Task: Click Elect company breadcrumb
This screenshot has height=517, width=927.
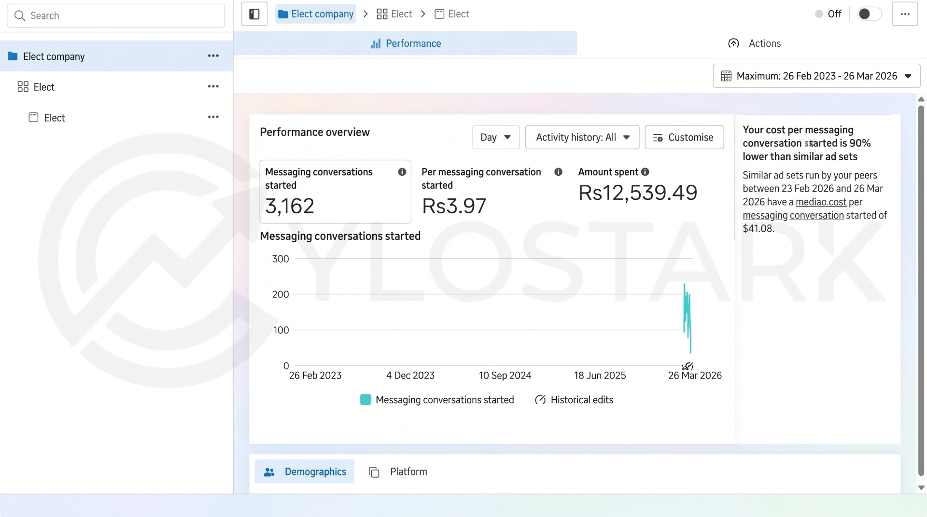Action: tap(316, 14)
